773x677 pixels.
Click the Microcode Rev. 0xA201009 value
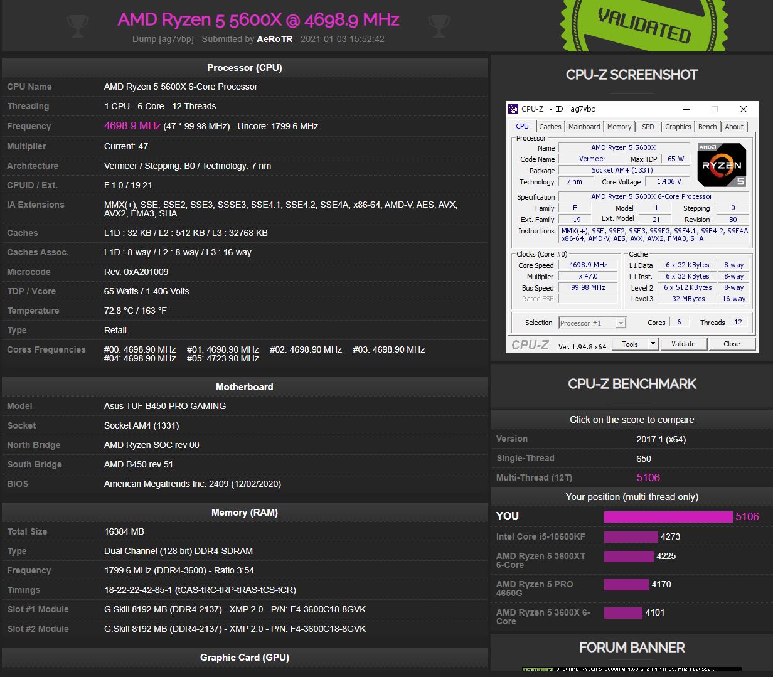click(x=136, y=272)
